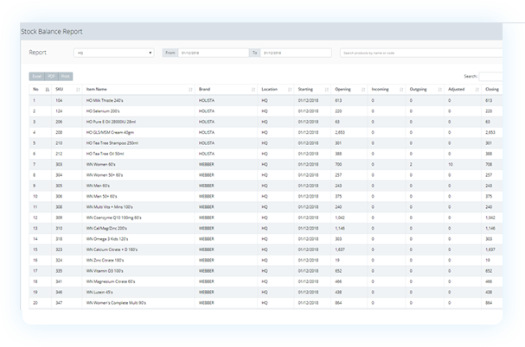Select item WN Lutein 45's
This screenshot has width=525, height=347.
tap(99, 292)
